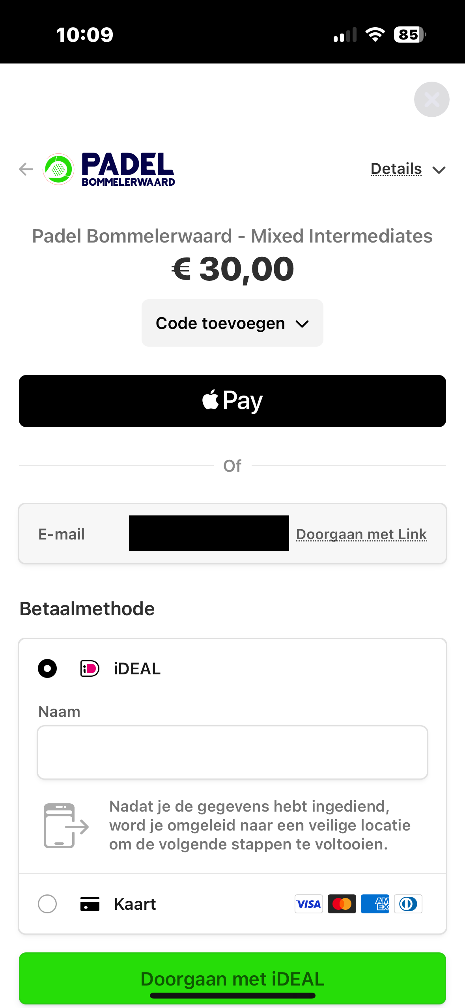This screenshot has width=465, height=1008.
Task: Select the Kaart radio button
Action: [47, 903]
